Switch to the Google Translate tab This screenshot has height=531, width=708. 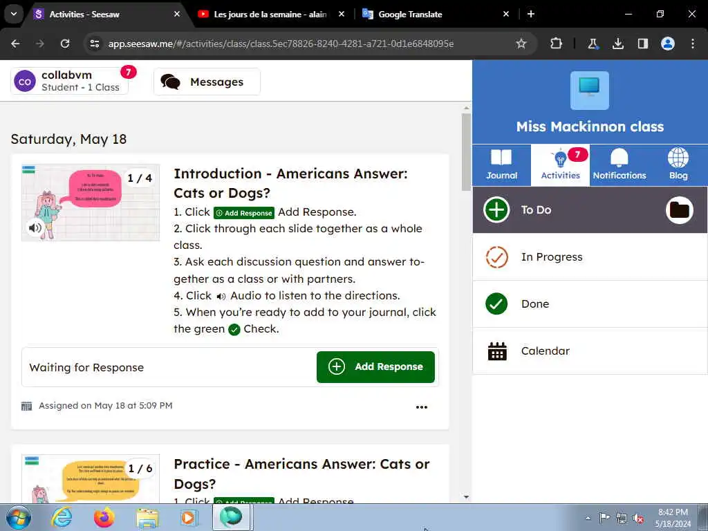coord(410,14)
